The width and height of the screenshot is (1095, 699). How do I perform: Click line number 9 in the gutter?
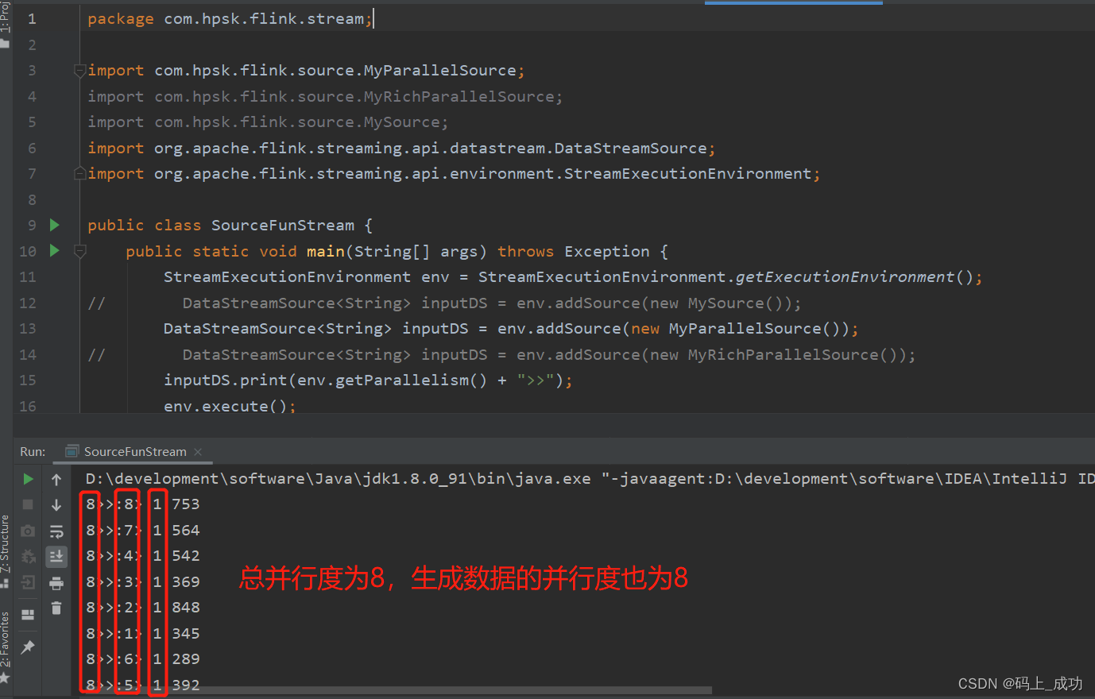pyautogui.click(x=32, y=225)
